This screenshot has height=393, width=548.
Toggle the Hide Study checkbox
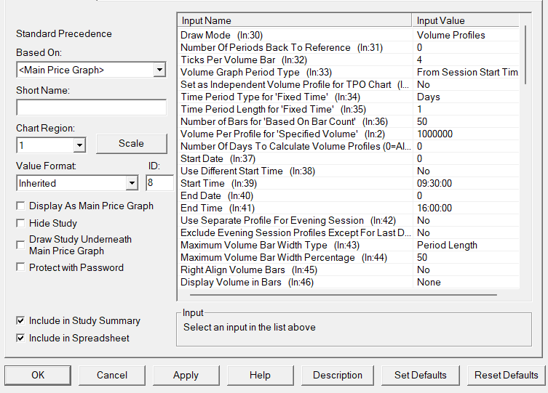(x=20, y=224)
